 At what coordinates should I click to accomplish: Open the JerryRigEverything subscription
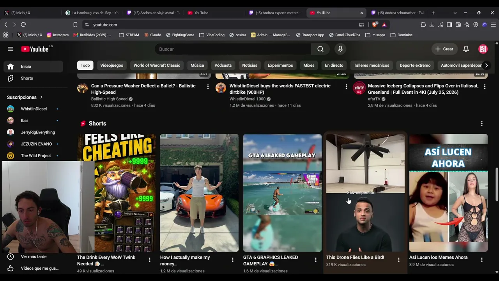coord(33,132)
